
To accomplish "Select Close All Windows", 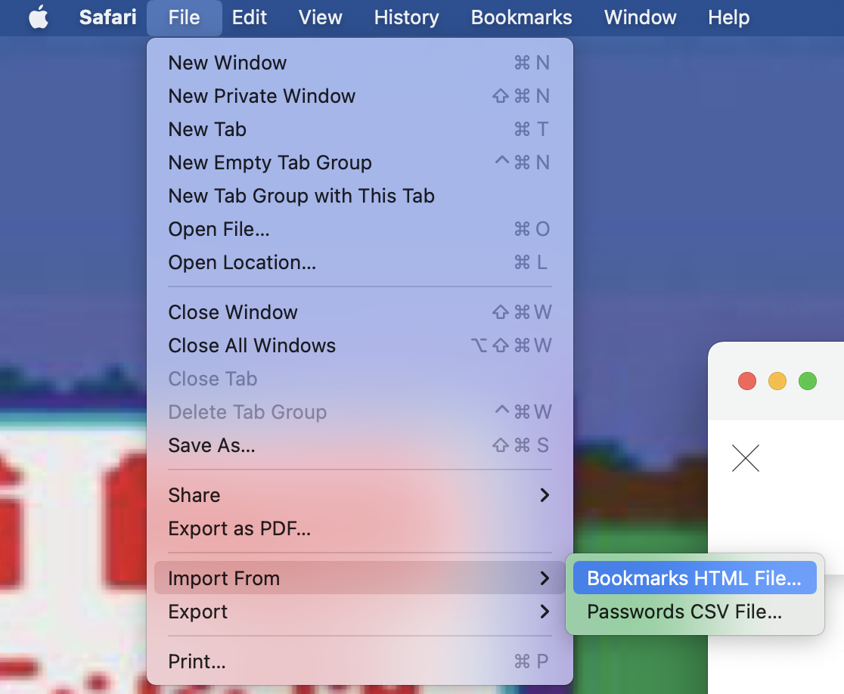I will pos(359,346).
